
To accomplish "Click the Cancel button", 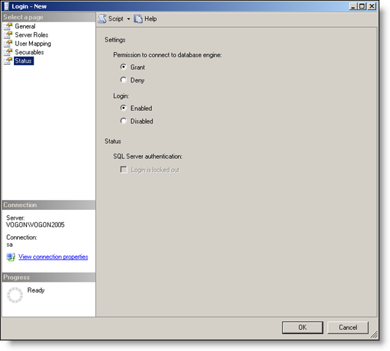I will (348, 327).
